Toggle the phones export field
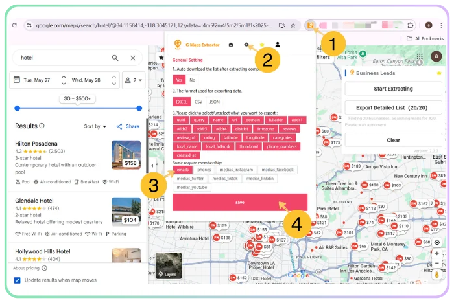This screenshot has width=454, height=305. [204, 170]
